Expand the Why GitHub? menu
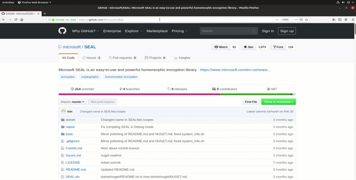 pyautogui.click(x=86, y=31)
